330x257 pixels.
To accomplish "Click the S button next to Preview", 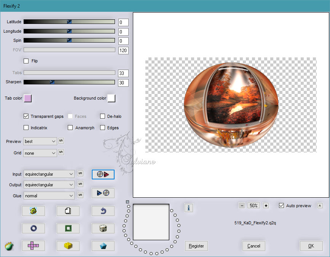I will point(61,141).
